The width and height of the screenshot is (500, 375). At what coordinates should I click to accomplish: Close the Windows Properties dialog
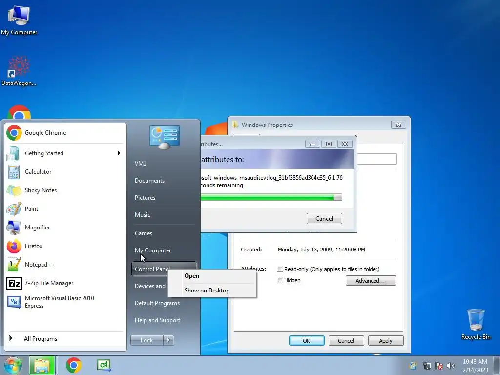point(398,125)
